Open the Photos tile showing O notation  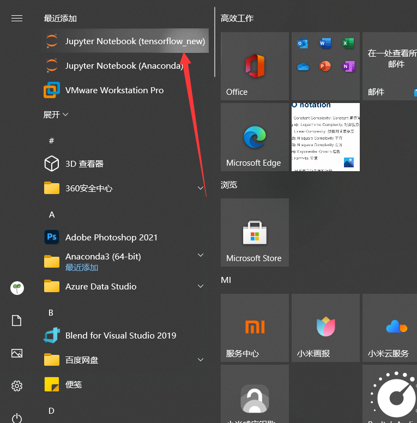click(325, 137)
